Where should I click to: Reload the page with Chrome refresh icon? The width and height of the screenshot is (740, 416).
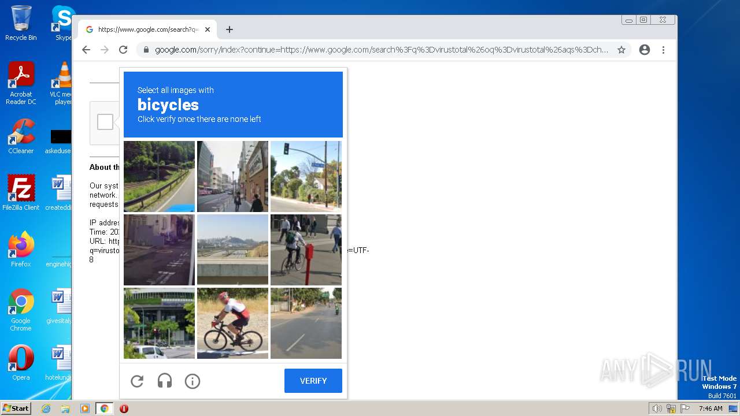(x=123, y=50)
